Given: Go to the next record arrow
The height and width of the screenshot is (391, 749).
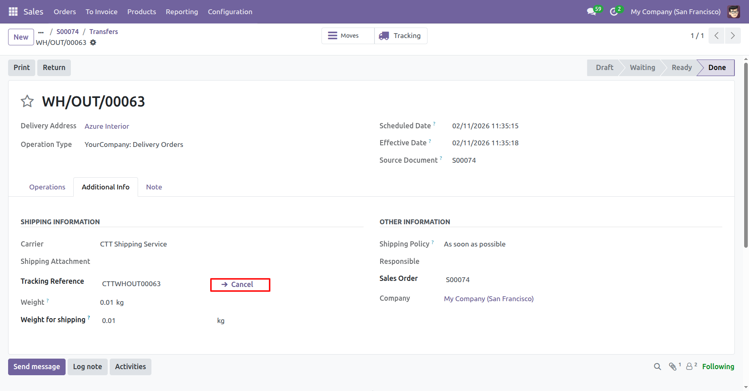Looking at the screenshot, I should (x=732, y=36).
